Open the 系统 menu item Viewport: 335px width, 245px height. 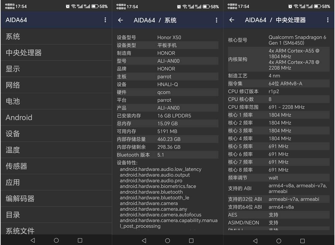coord(56,36)
